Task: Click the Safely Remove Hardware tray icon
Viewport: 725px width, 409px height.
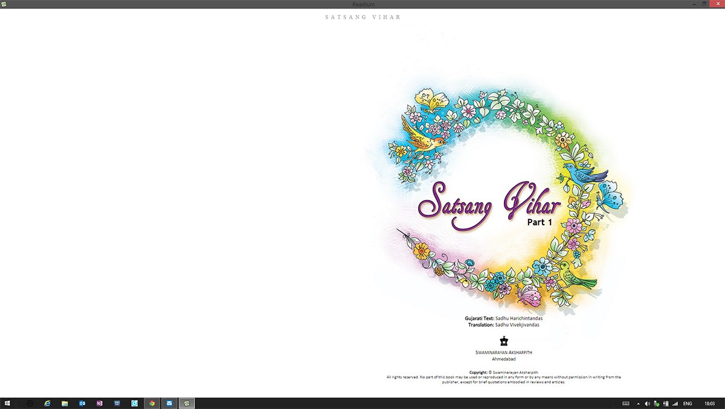Action: point(656,403)
